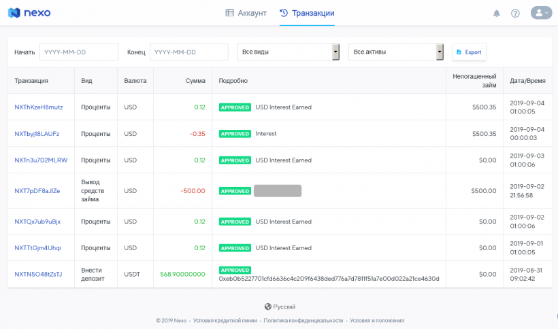Open transaction NXTbyj18LAUFz
The image size is (558, 329).
pyautogui.click(x=37, y=134)
